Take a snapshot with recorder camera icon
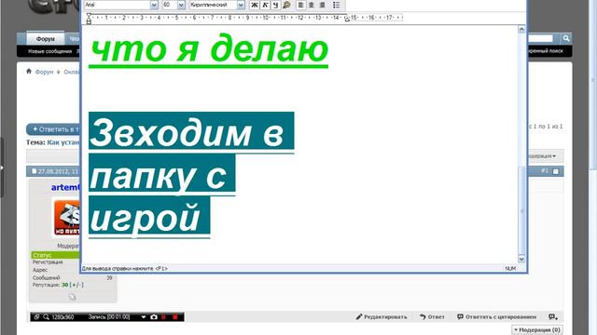The height and width of the screenshot is (335, 597). click(x=154, y=316)
